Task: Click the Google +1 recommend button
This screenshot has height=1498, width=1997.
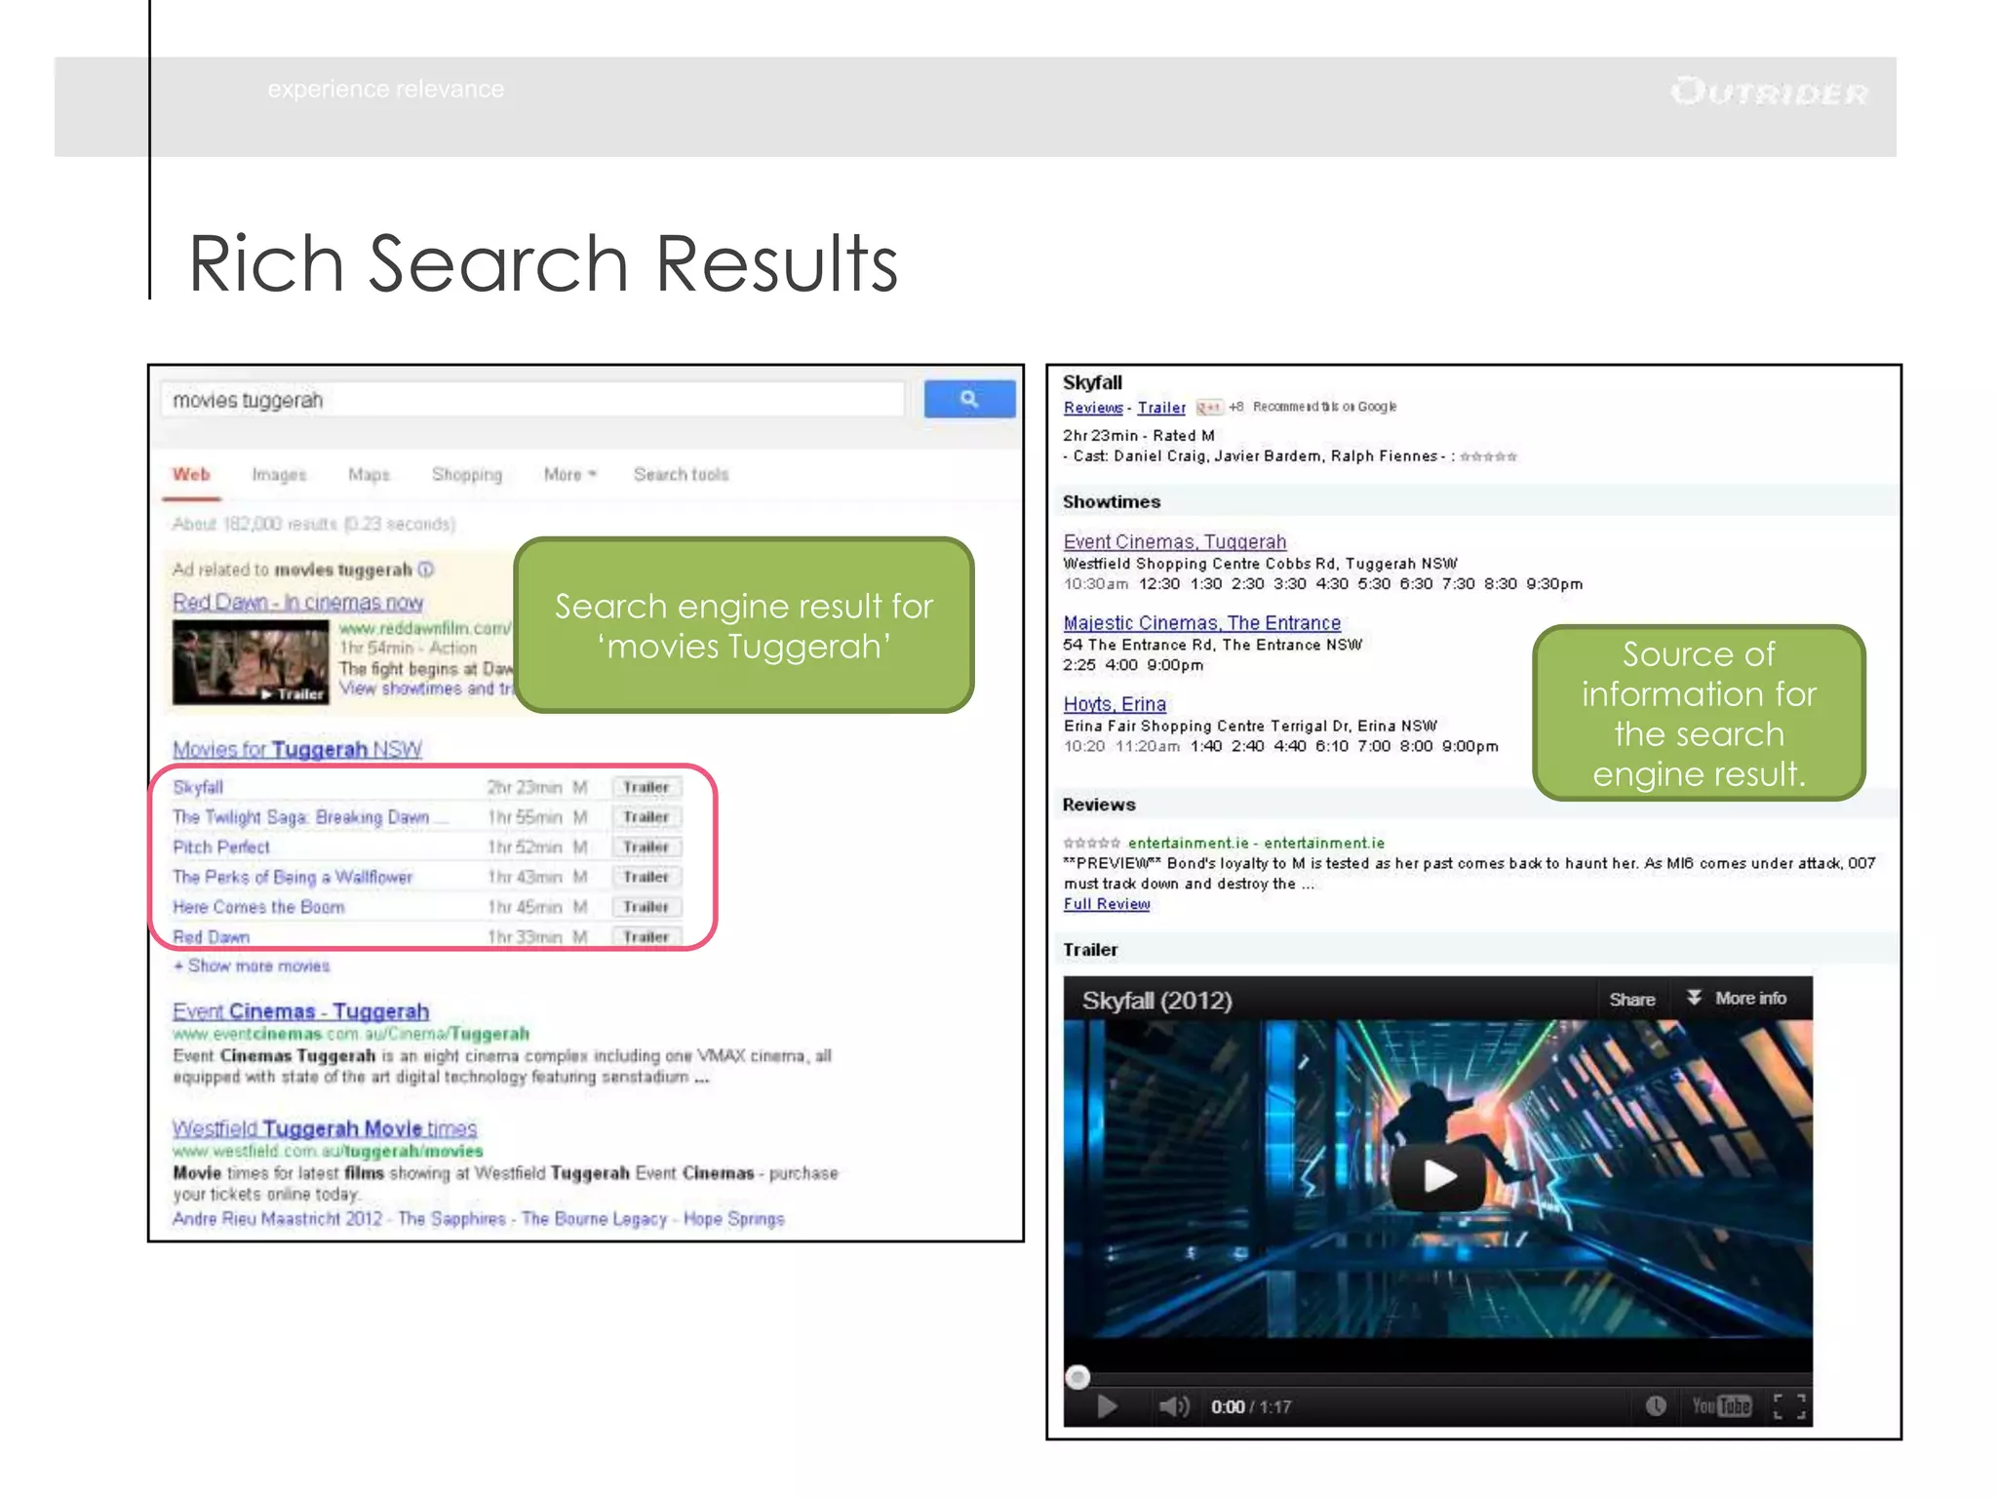Action: coord(1209,408)
